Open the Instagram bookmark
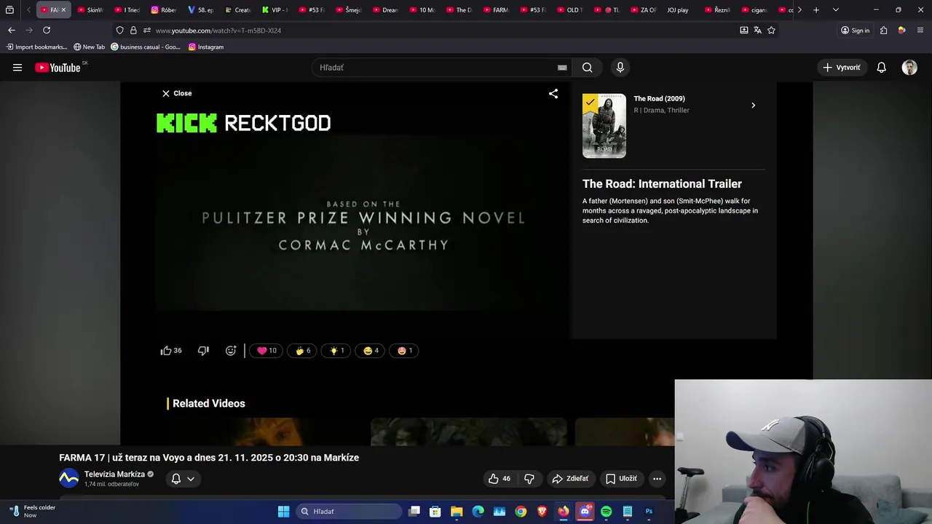Viewport: 932px width, 524px height. tap(206, 47)
